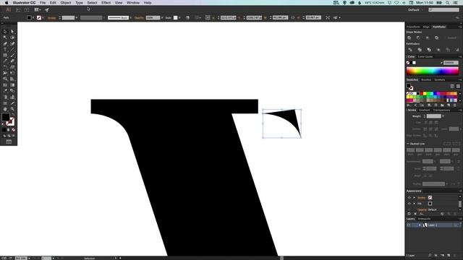
Task: Click Create New Layer icon in Layers panel
Action: pyautogui.click(x=449, y=256)
